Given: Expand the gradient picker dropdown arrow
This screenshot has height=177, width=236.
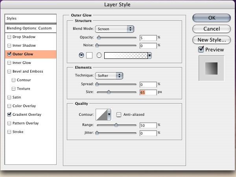Looking at the screenshot, I should [x=149, y=56].
